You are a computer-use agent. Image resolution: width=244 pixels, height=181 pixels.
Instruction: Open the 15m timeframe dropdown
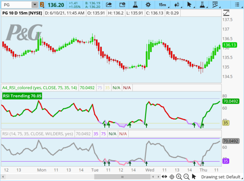[162, 5]
